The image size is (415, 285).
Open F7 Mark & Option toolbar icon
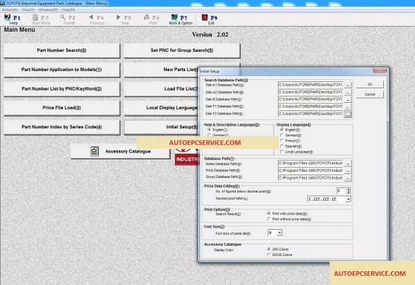coord(181,19)
